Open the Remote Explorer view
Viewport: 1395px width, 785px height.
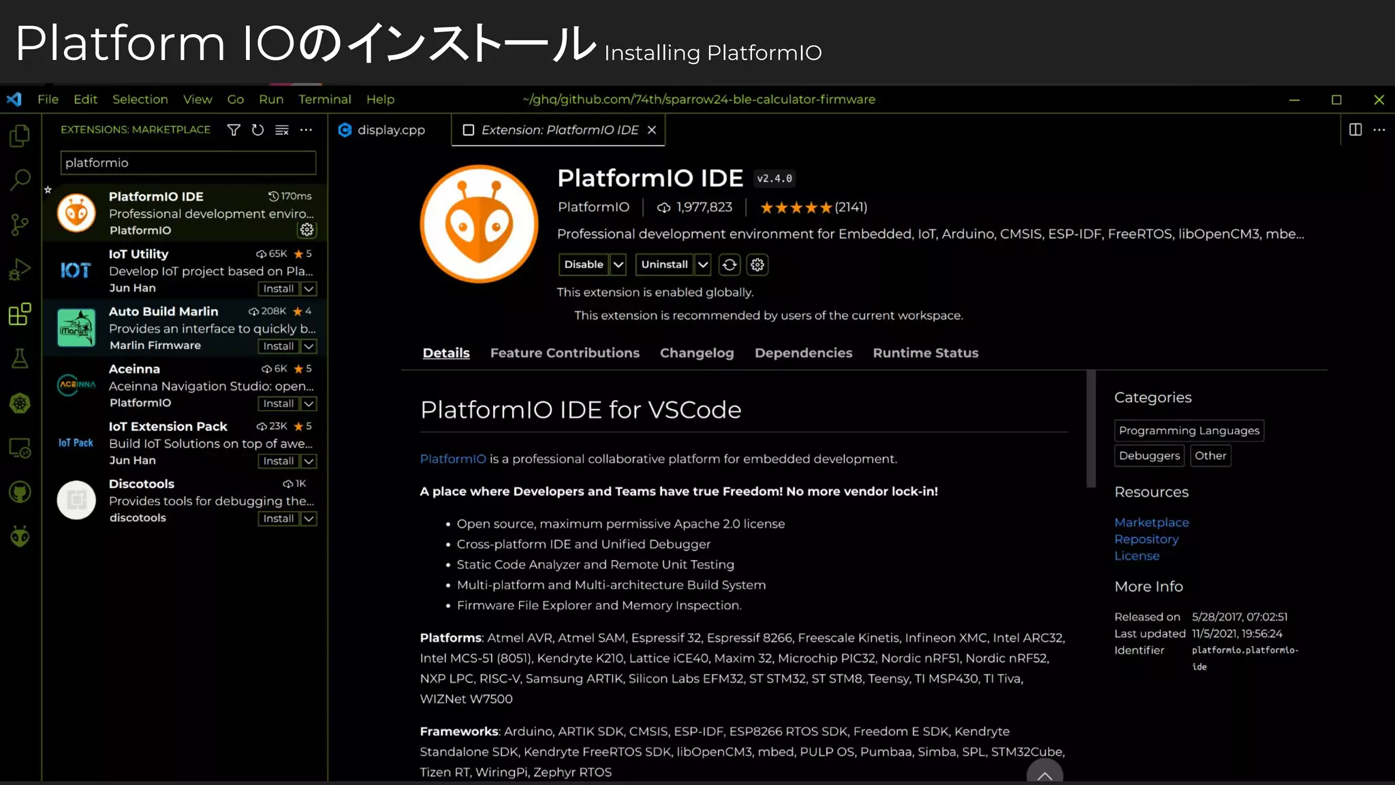point(20,448)
